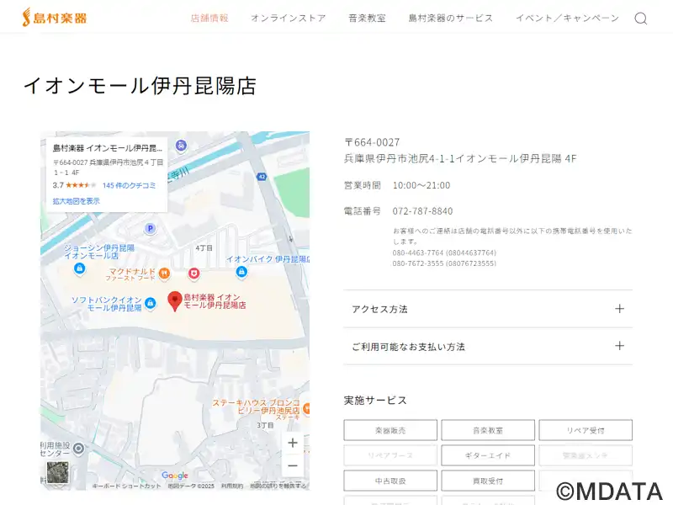Click the map card title 島村楽器 イオンモール伊丹昆…
Screen dimensions: 673x505
tap(108, 148)
